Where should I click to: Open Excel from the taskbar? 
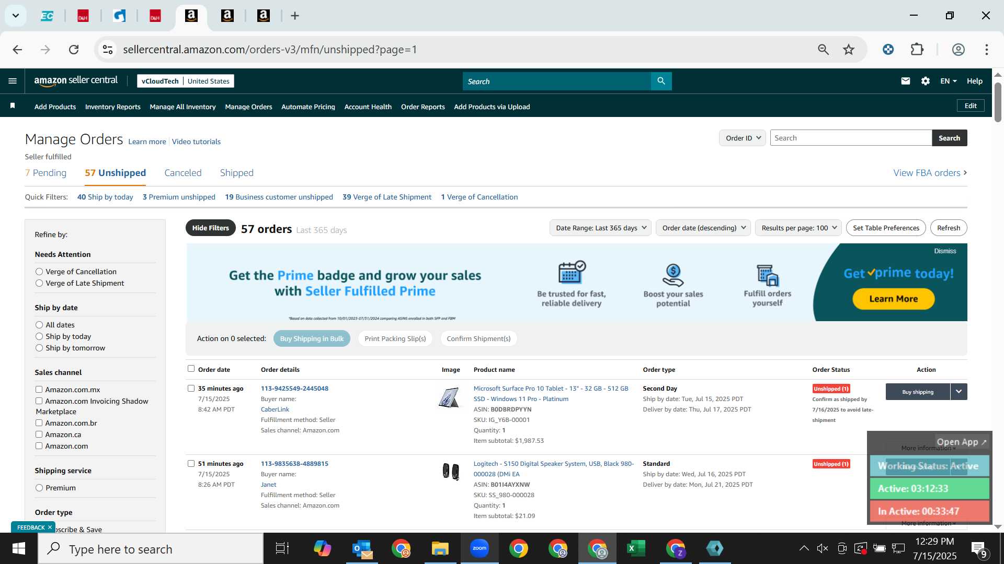(636, 548)
